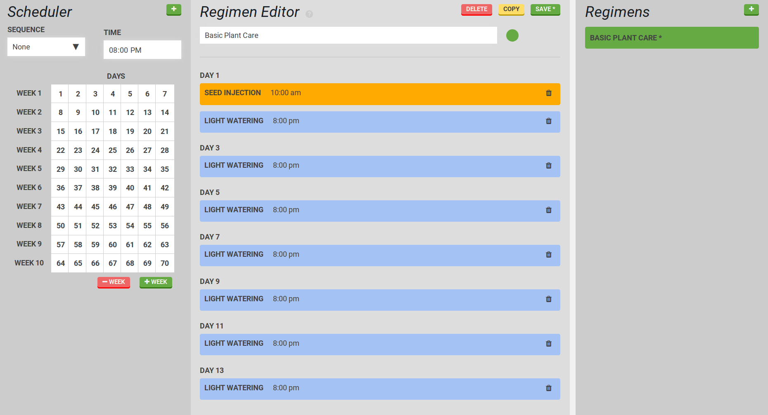Open Basic Plant Care in Regimens list
This screenshot has height=415, width=768.
coord(671,38)
